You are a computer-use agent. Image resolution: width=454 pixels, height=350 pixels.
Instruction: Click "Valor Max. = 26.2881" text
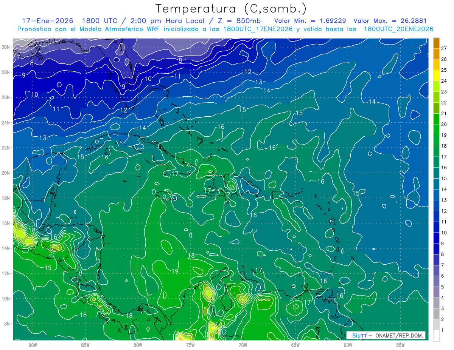coord(390,21)
